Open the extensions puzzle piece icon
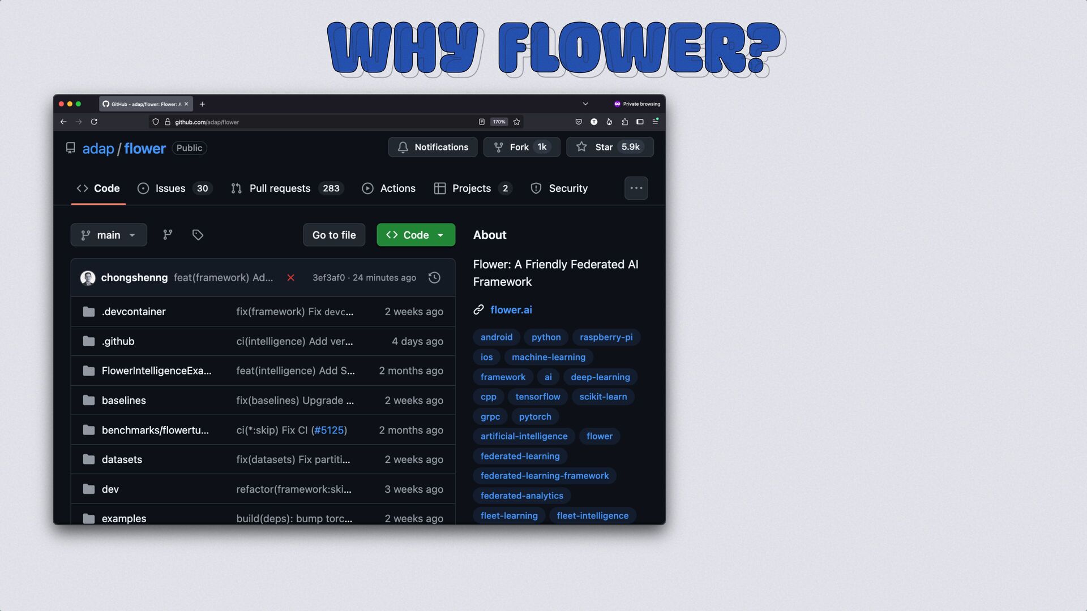This screenshot has height=611, width=1087. point(624,122)
